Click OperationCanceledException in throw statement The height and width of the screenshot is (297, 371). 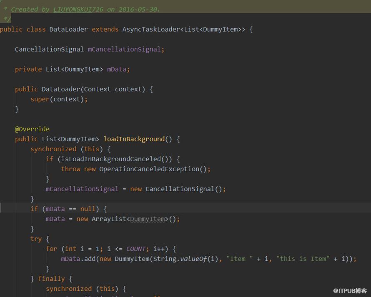point(149,169)
